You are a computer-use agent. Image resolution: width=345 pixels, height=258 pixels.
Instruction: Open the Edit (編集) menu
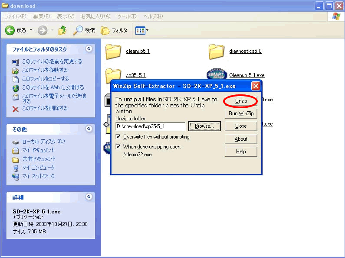pos(42,16)
